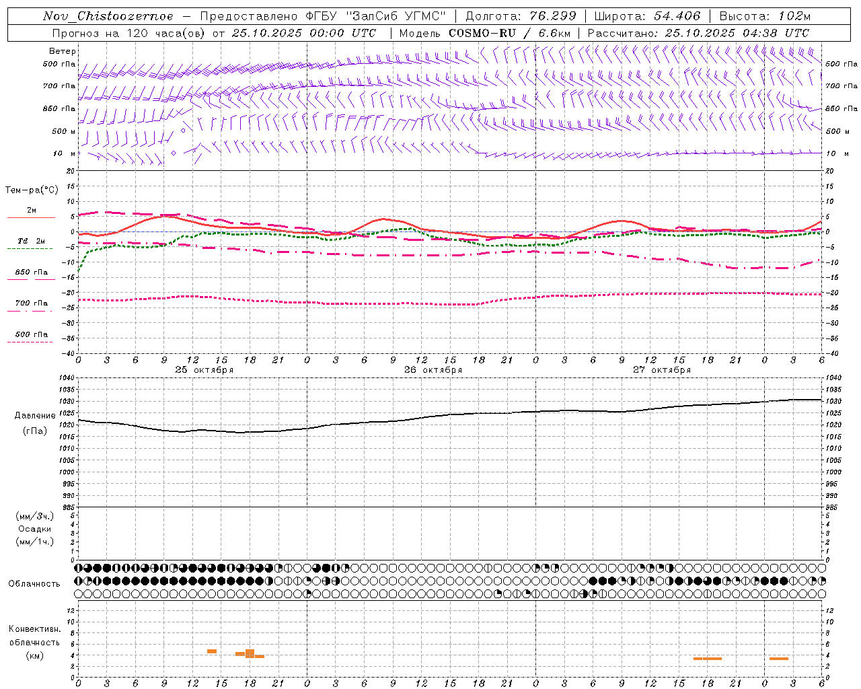The image size is (861, 689).
Task: Click the Долгота: 76.299 value
Action: (521, 16)
